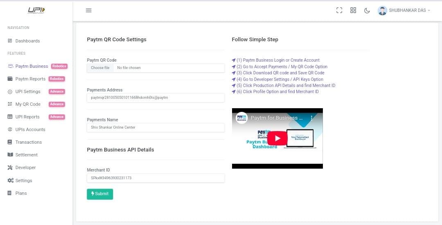Open the video's three-dot options menu
The image size is (442, 225).
tap(311, 118)
